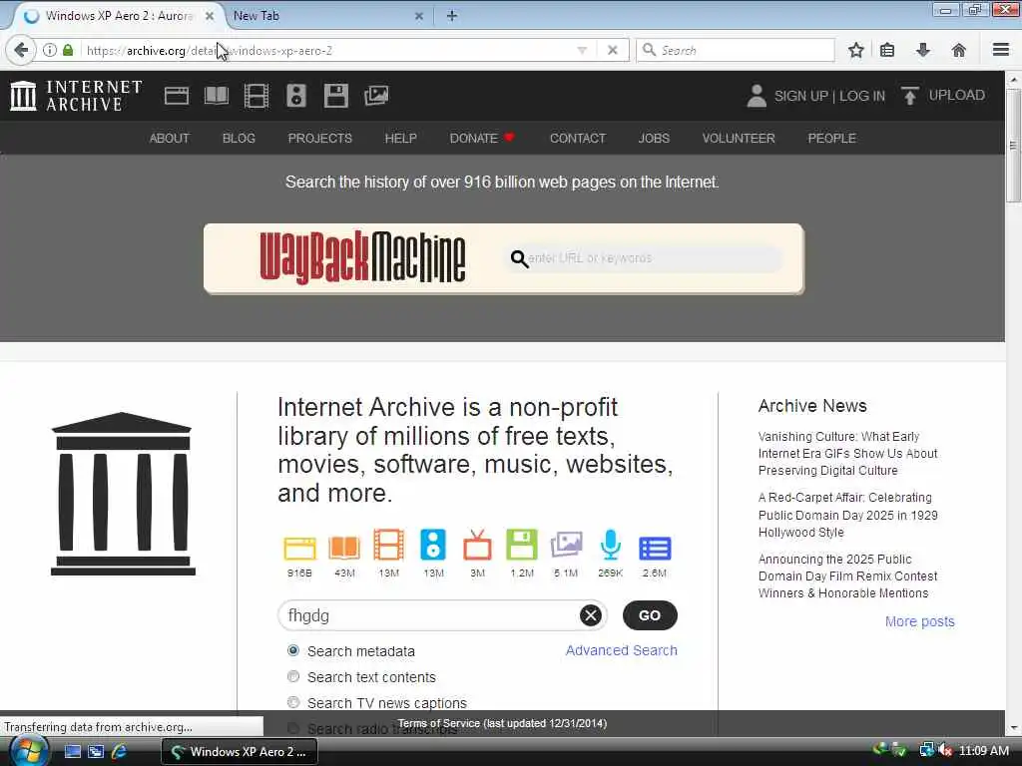This screenshot has height=766, width=1022.
Task: Open the software floppy icon in header
Action: click(336, 96)
